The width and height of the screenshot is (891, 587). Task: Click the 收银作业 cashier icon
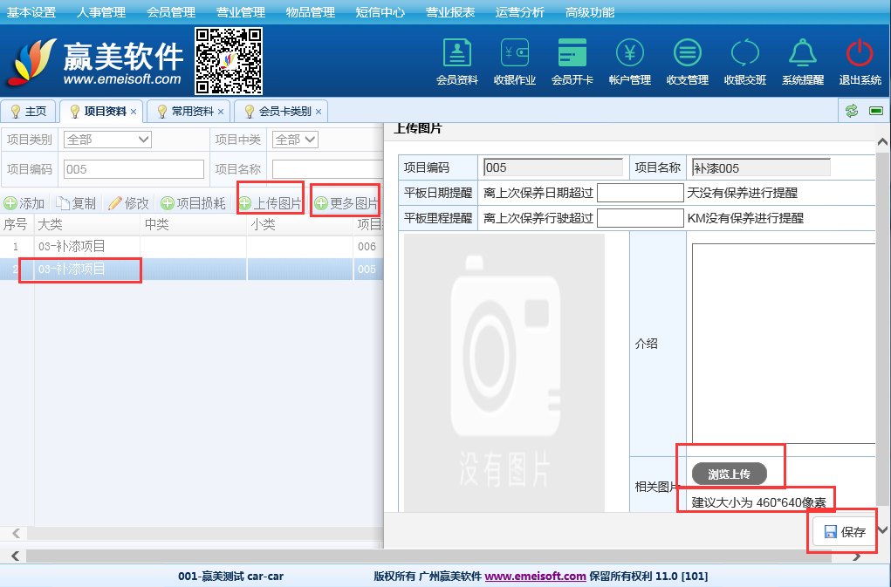514,54
